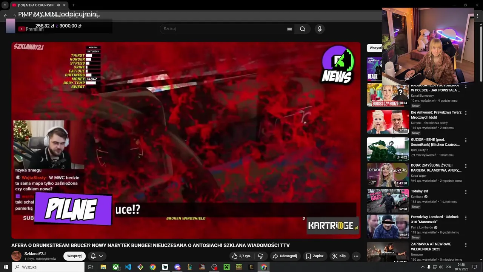The image size is (483, 272).
Task: Open more actions three-dot menu below video
Action: click(x=356, y=256)
